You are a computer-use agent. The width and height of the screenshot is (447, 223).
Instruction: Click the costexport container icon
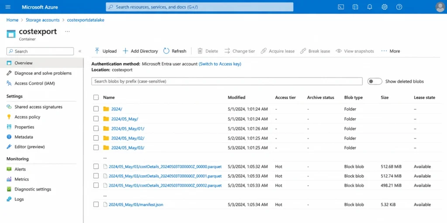pos(11,34)
